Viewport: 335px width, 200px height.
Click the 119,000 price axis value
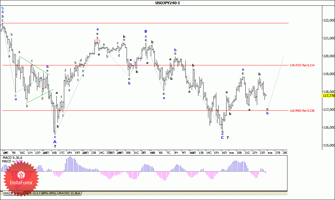329,74
